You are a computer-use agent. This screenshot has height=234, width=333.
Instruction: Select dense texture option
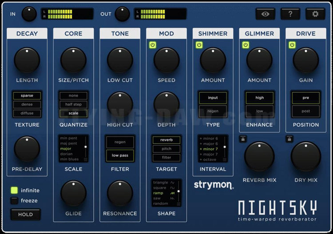coord(27,104)
